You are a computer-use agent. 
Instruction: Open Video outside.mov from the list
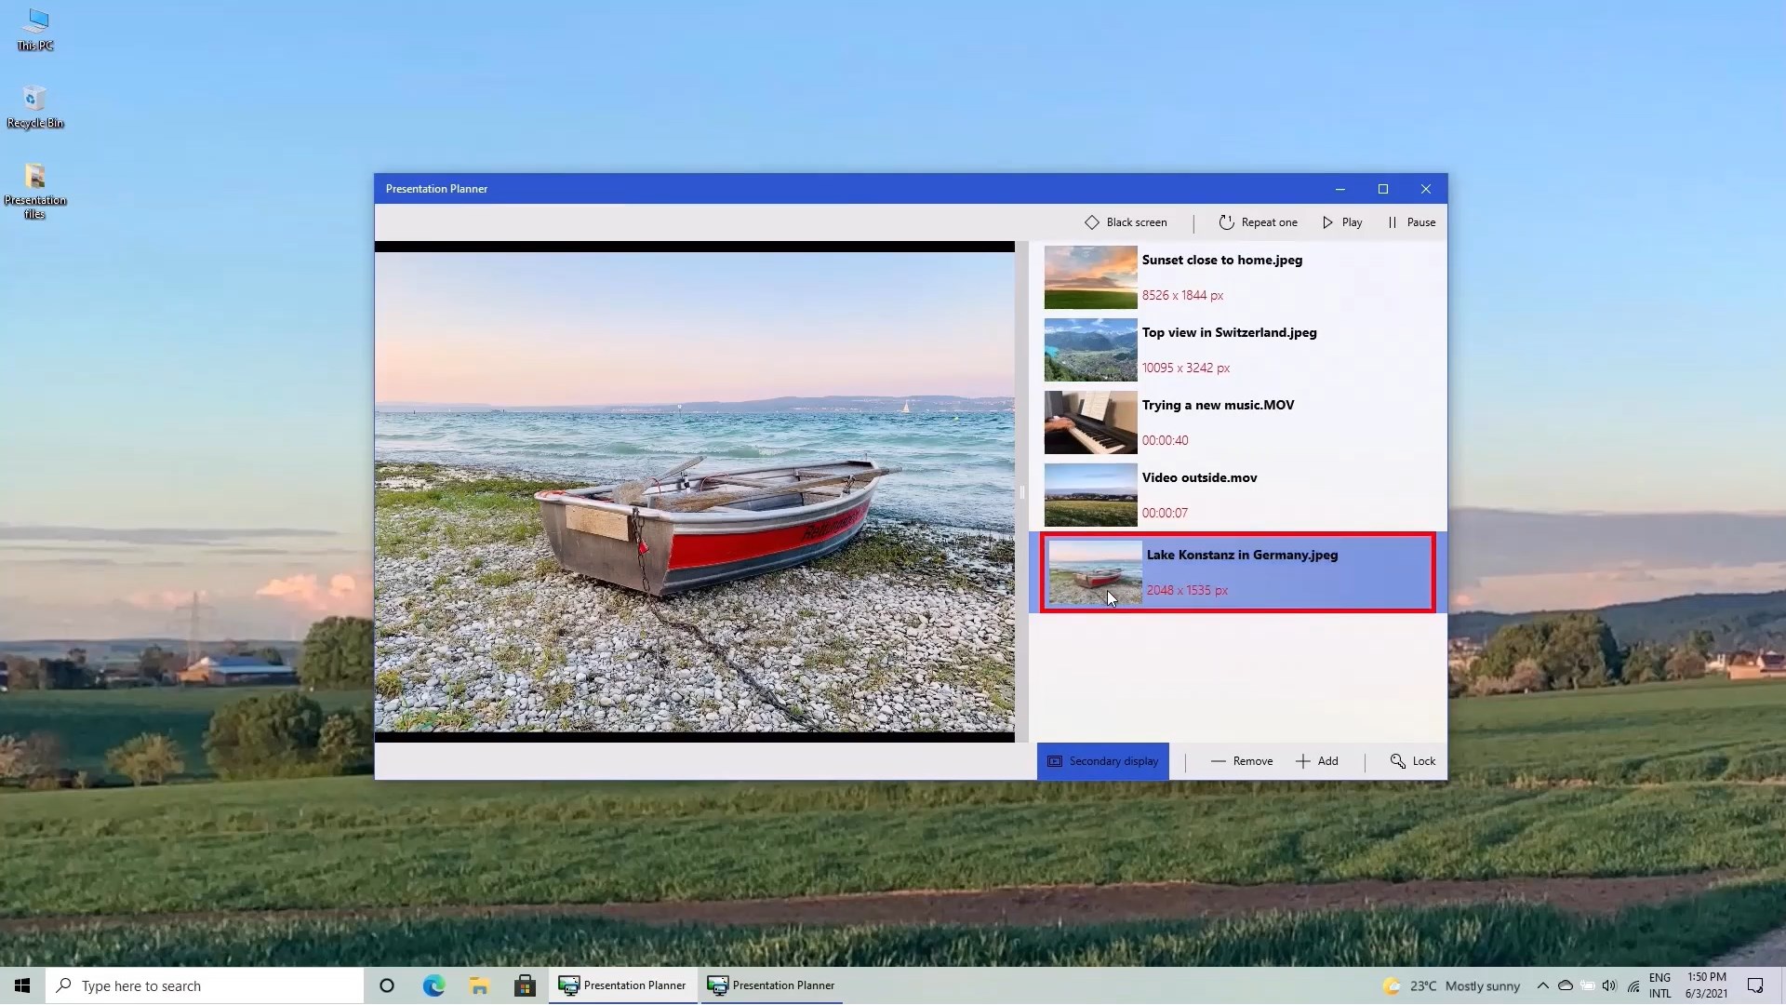[x=1199, y=478]
